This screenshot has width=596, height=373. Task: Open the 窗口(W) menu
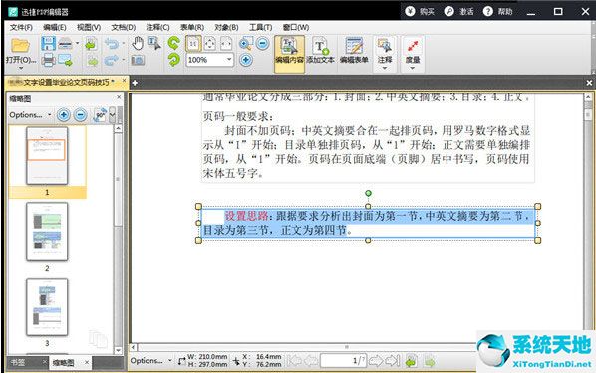click(x=296, y=27)
